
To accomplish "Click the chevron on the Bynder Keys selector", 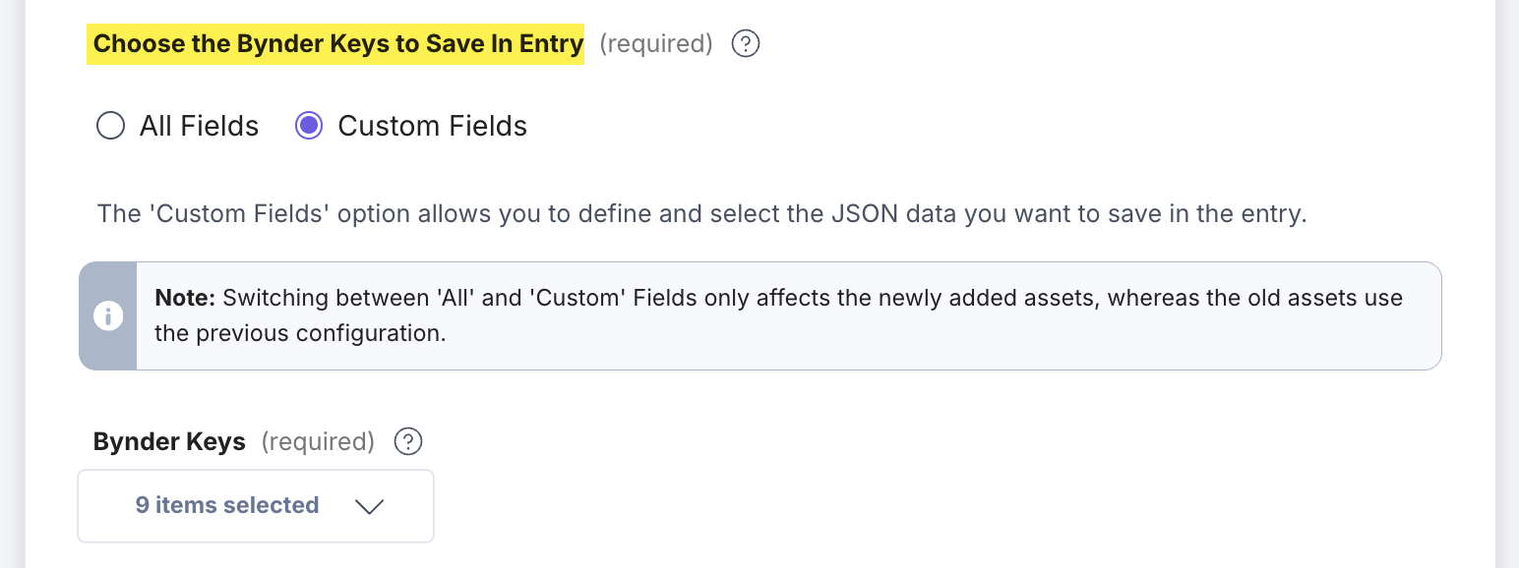I will [369, 507].
